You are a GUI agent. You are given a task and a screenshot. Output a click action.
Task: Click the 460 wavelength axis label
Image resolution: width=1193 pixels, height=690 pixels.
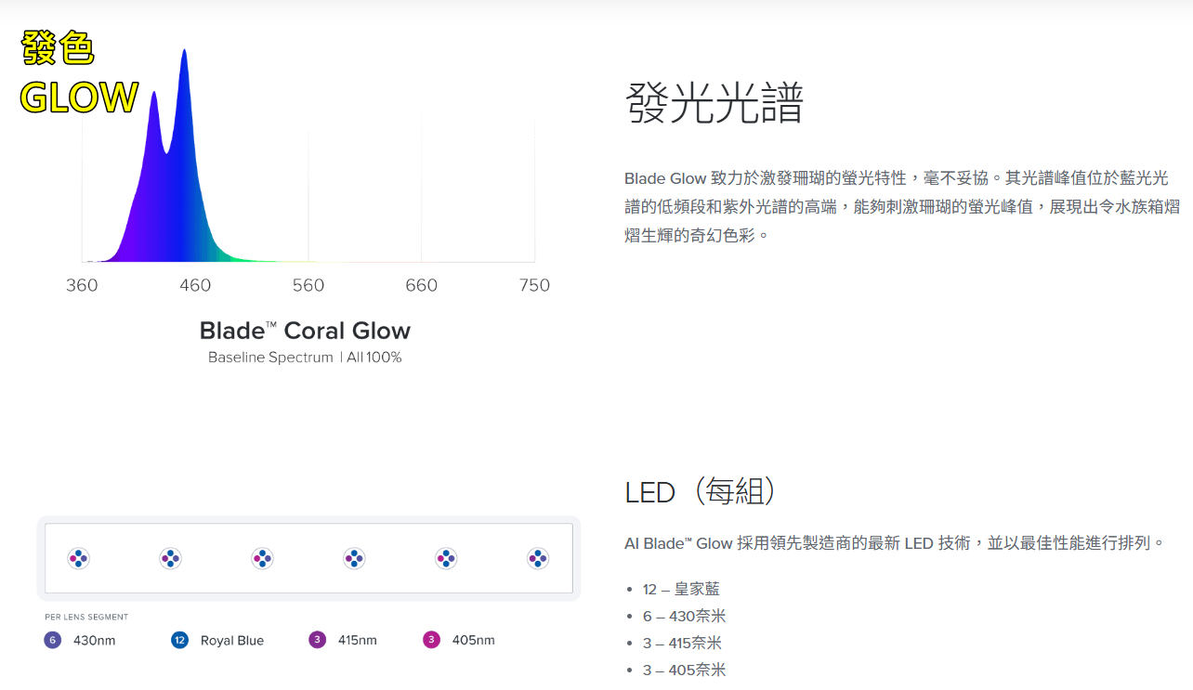click(x=195, y=285)
